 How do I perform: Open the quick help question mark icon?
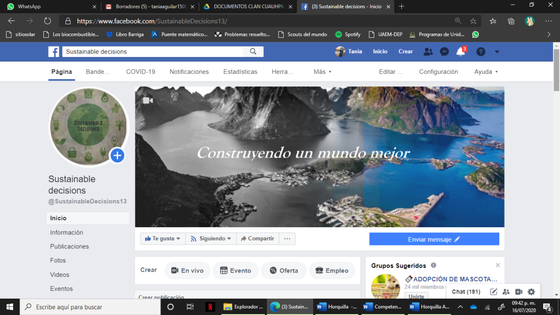tap(481, 52)
